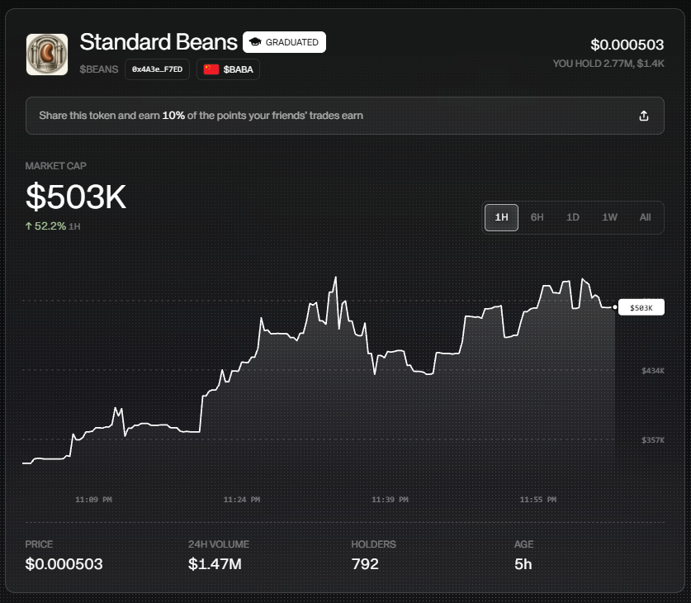Copy the 0x4A3e…F7ED contract address

point(158,69)
